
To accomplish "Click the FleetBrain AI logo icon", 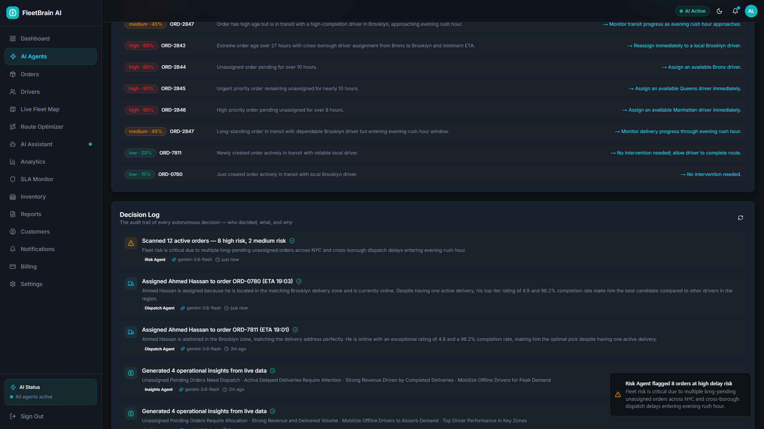I will 13,13.
